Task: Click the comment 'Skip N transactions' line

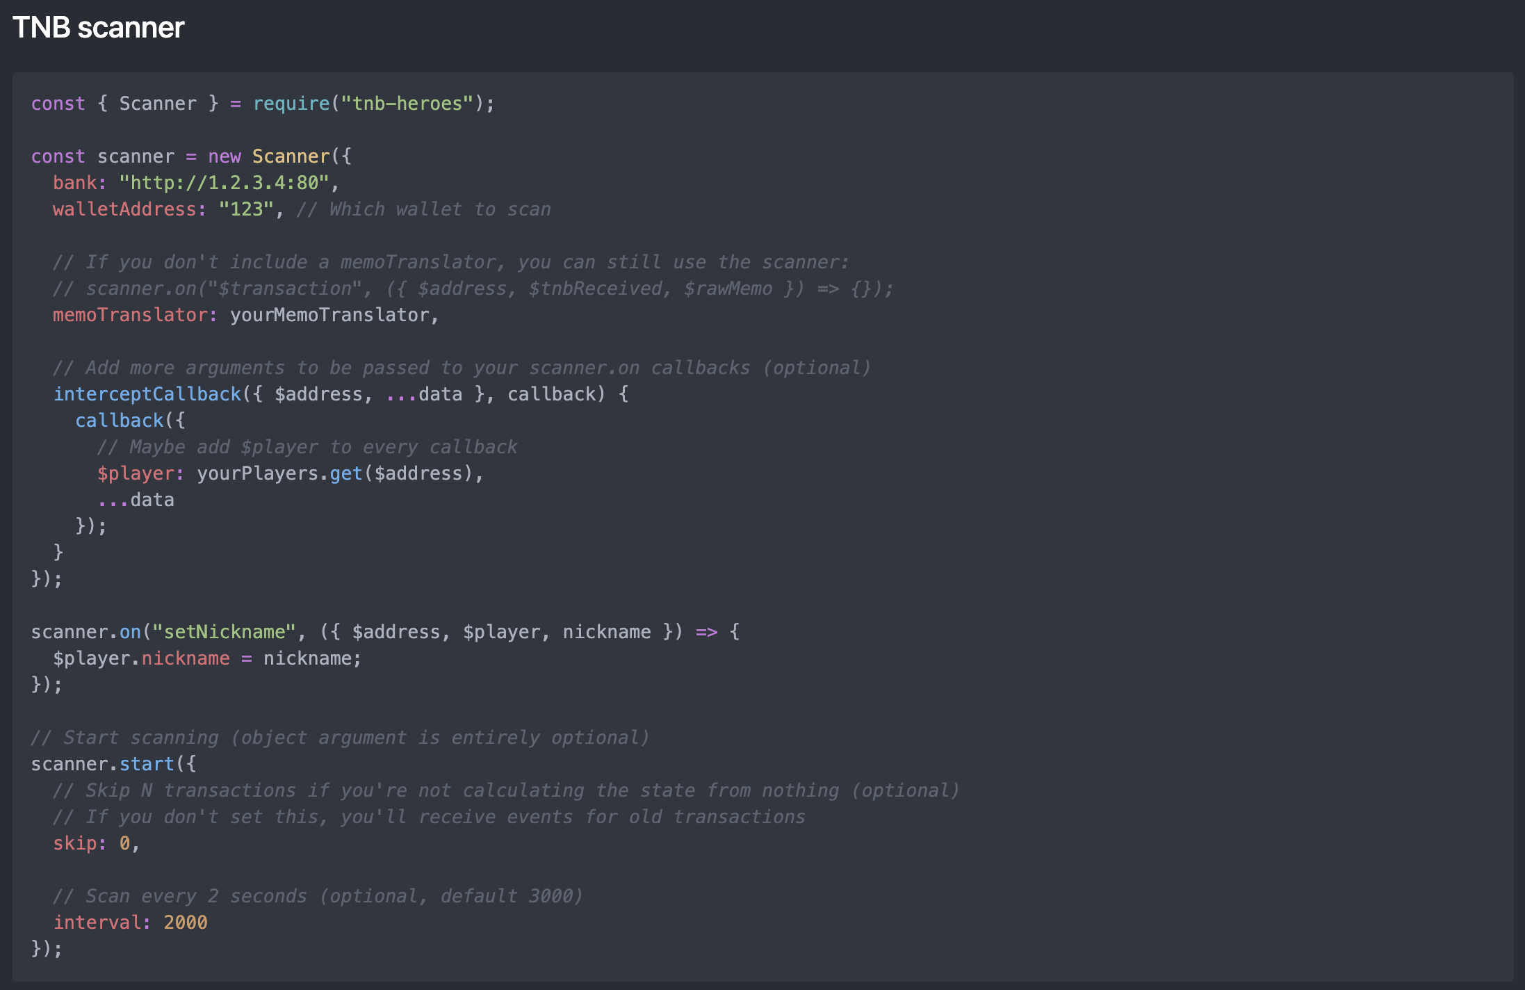Action: click(507, 790)
